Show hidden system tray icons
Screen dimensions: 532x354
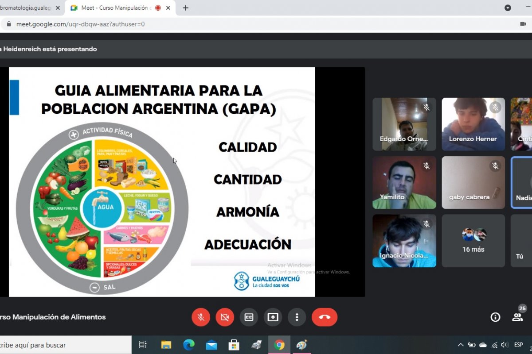point(461,345)
